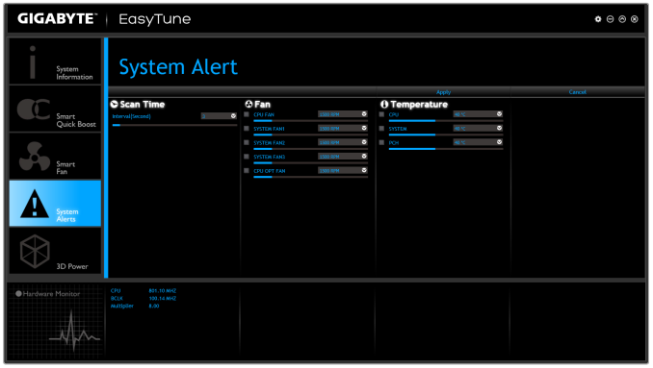Screen dimensions: 653x368
Task: Minimize EasyTune with the minus icon
Action: click(x=610, y=19)
